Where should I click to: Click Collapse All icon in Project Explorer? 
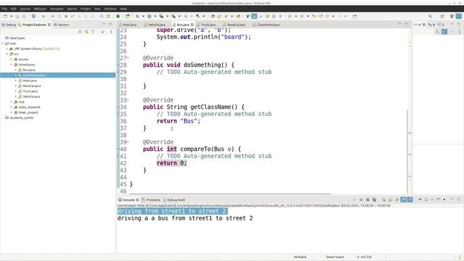tap(80, 31)
